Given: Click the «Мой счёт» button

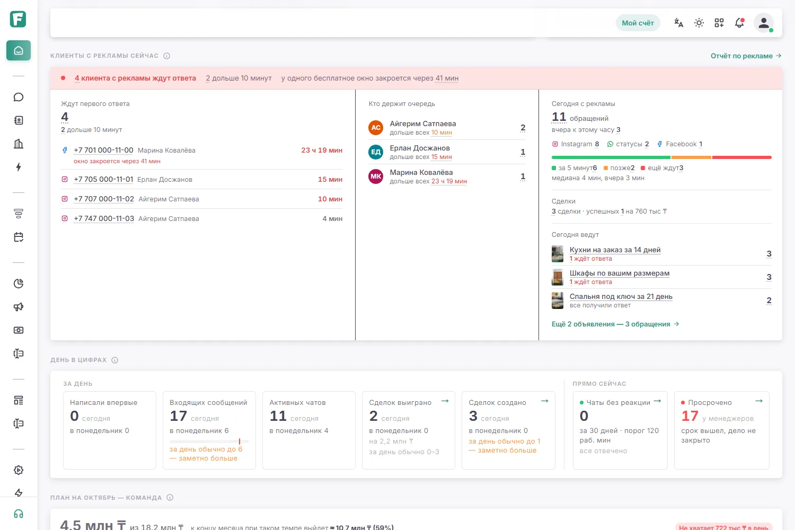Looking at the screenshot, I should coord(638,23).
